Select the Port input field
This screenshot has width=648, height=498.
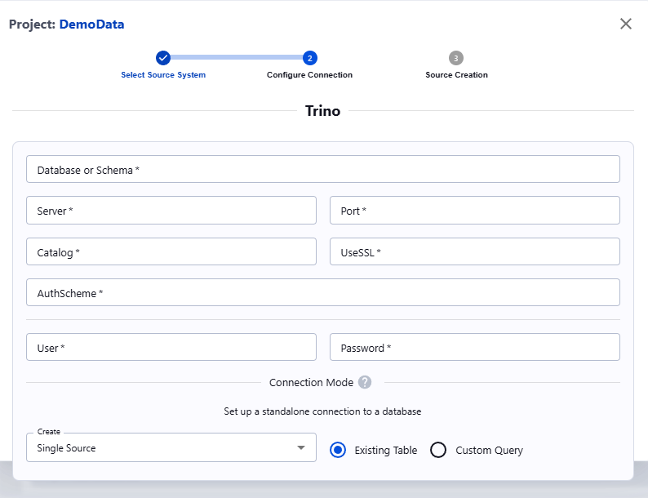click(475, 211)
